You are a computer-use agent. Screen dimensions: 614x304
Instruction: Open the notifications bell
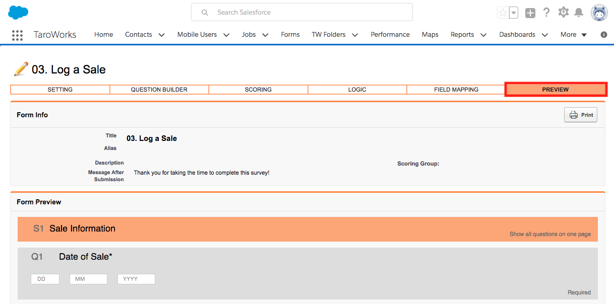[x=579, y=13]
